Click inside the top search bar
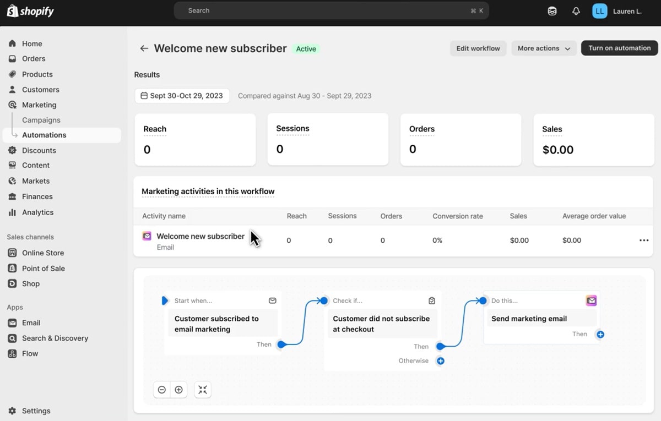 click(x=330, y=10)
